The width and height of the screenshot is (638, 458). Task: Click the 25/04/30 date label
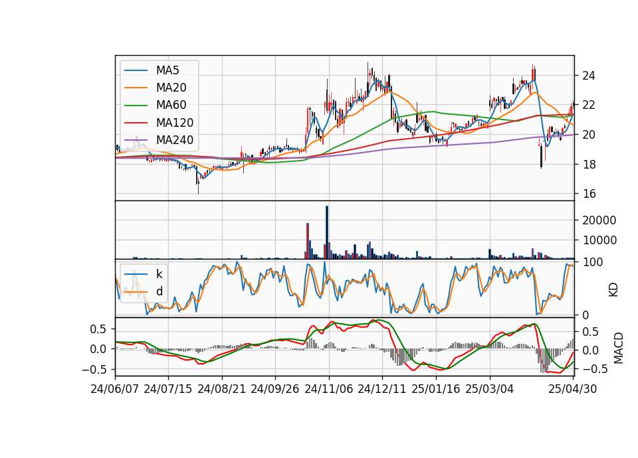pyautogui.click(x=573, y=390)
